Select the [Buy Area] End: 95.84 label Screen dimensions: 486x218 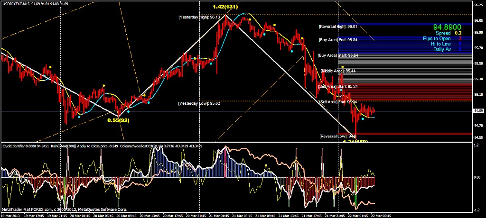[338, 40]
